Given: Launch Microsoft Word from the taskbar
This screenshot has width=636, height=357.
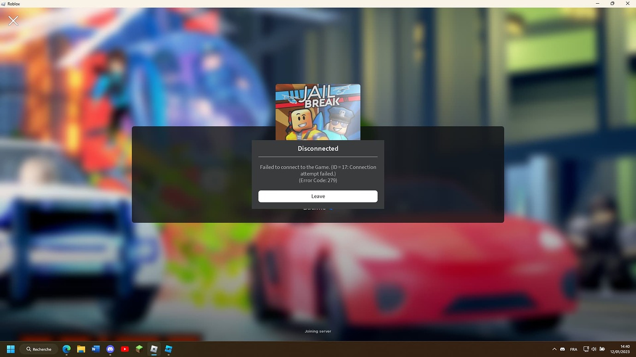Looking at the screenshot, I should pyautogui.click(x=95, y=349).
